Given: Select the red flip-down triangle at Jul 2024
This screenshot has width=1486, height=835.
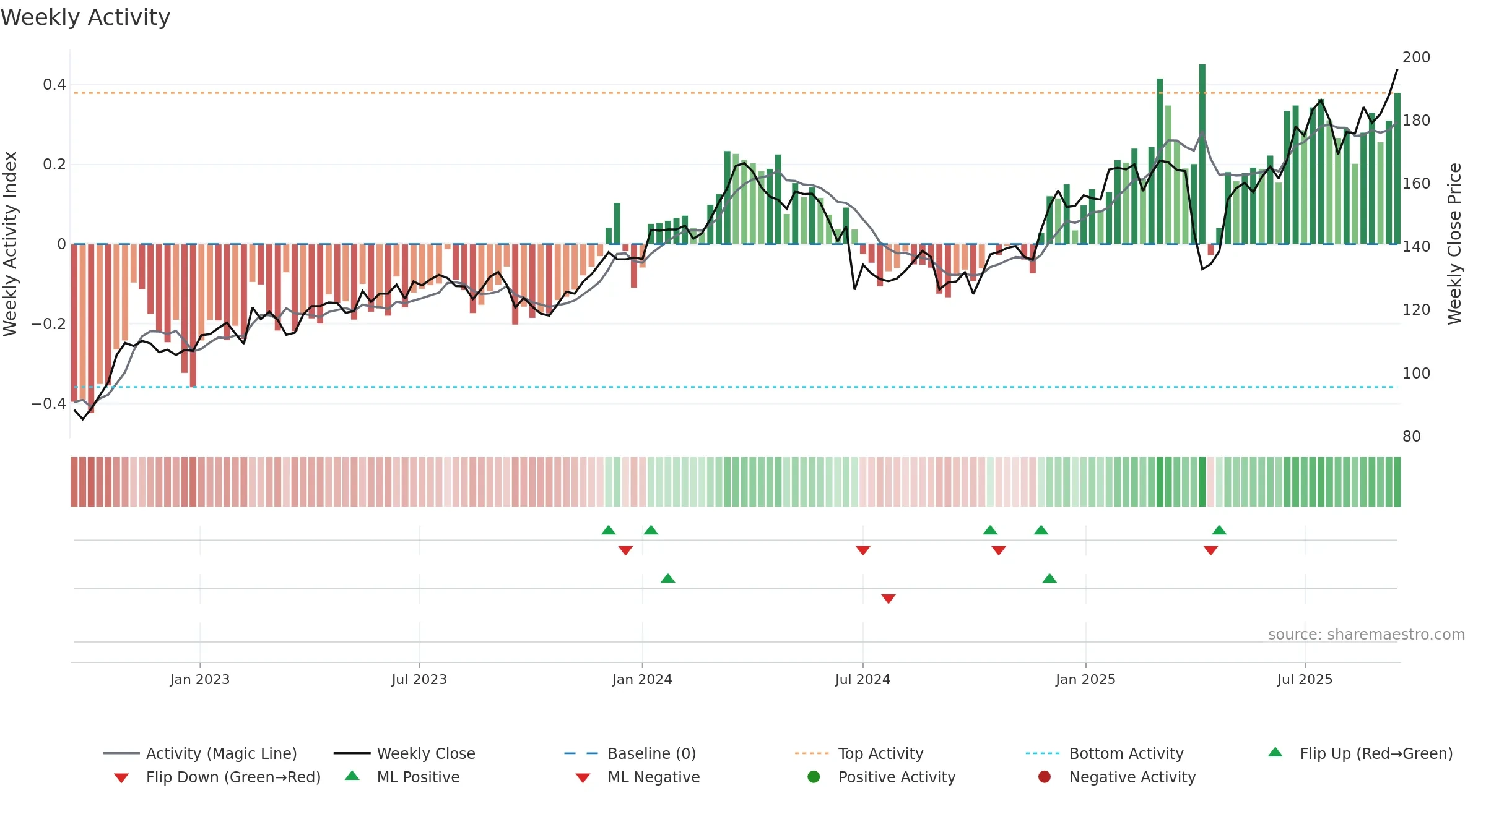Looking at the screenshot, I should point(863,550).
